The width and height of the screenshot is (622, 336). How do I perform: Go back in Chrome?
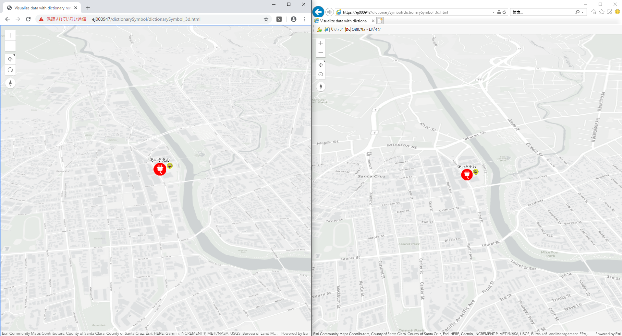click(7, 19)
